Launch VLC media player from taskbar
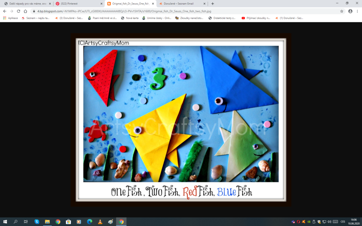Image resolution: width=362 pixels, height=226 pixels. [100, 222]
